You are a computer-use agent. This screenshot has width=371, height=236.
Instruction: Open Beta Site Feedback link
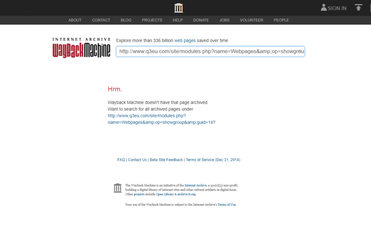point(166,160)
